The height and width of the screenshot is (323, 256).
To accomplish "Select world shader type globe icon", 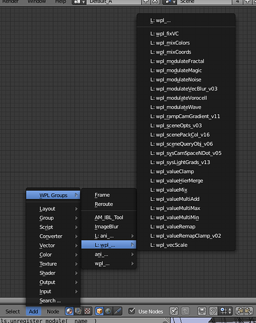I will [109, 311].
